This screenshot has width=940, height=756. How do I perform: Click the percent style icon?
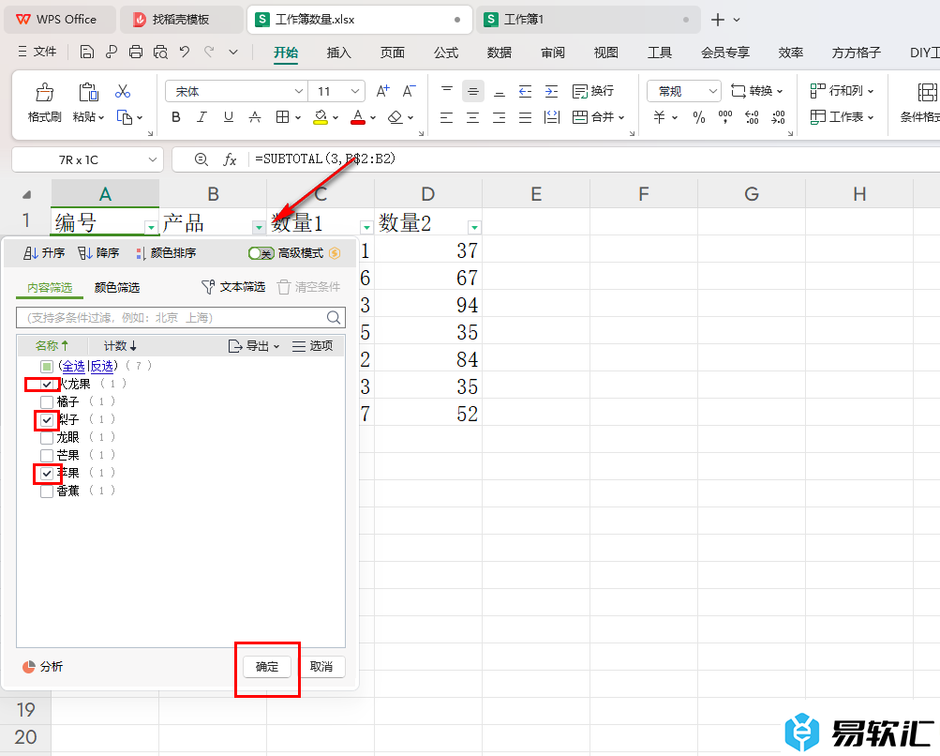[x=699, y=117]
